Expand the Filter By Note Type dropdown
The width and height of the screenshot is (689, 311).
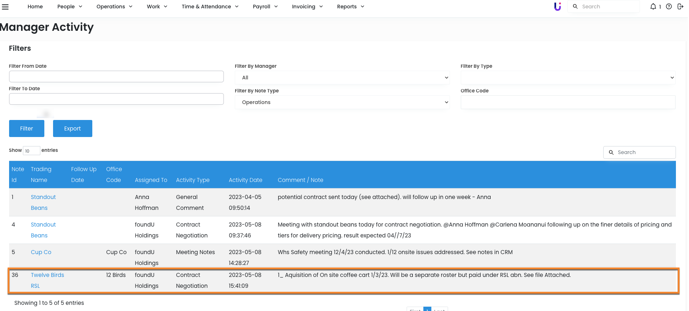click(x=342, y=102)
